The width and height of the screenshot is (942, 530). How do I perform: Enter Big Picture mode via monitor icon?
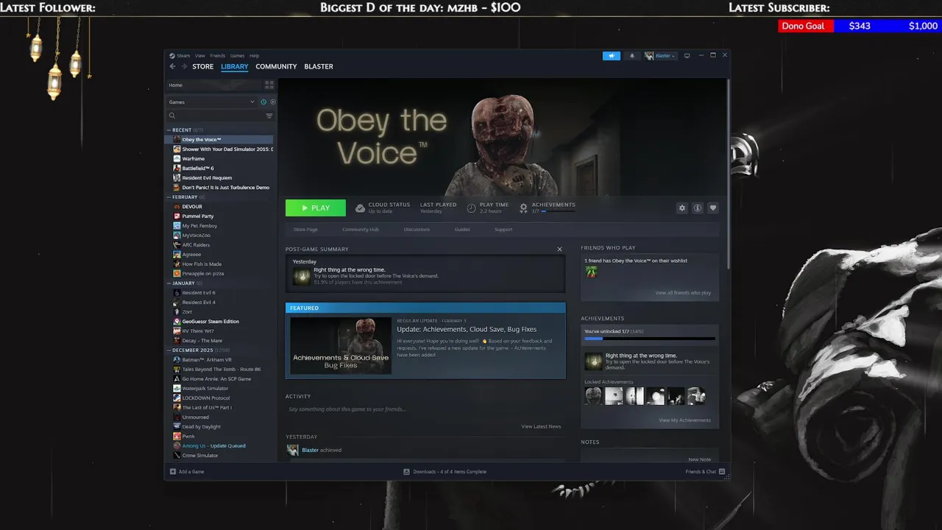pos(687,56)
